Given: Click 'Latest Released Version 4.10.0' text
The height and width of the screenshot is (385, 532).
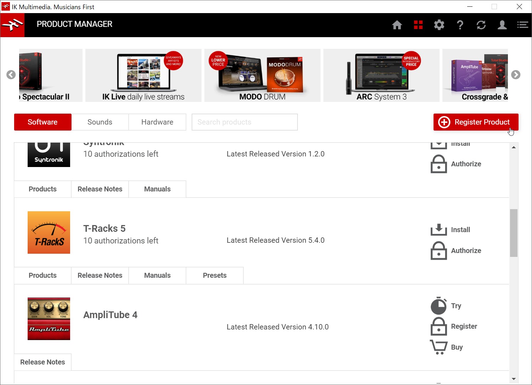Looking at the screenshot, I should point(278,327).
